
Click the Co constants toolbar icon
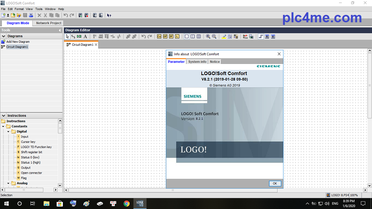tap(159, 36)
